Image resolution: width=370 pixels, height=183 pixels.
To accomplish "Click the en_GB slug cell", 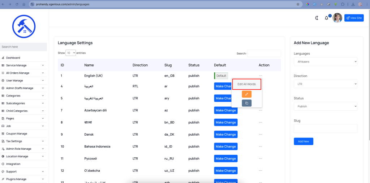I will point(169,76).
